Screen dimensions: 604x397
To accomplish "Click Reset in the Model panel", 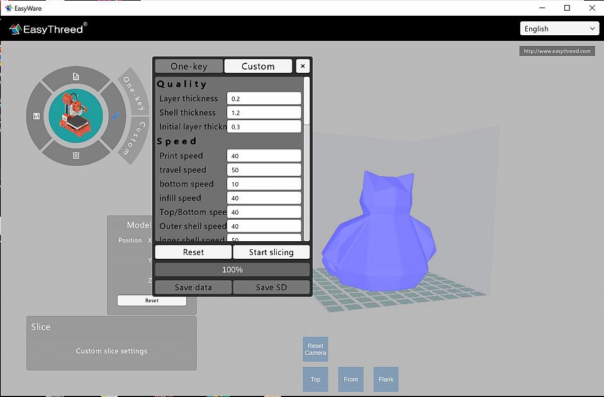I will (x=152, y=300).
